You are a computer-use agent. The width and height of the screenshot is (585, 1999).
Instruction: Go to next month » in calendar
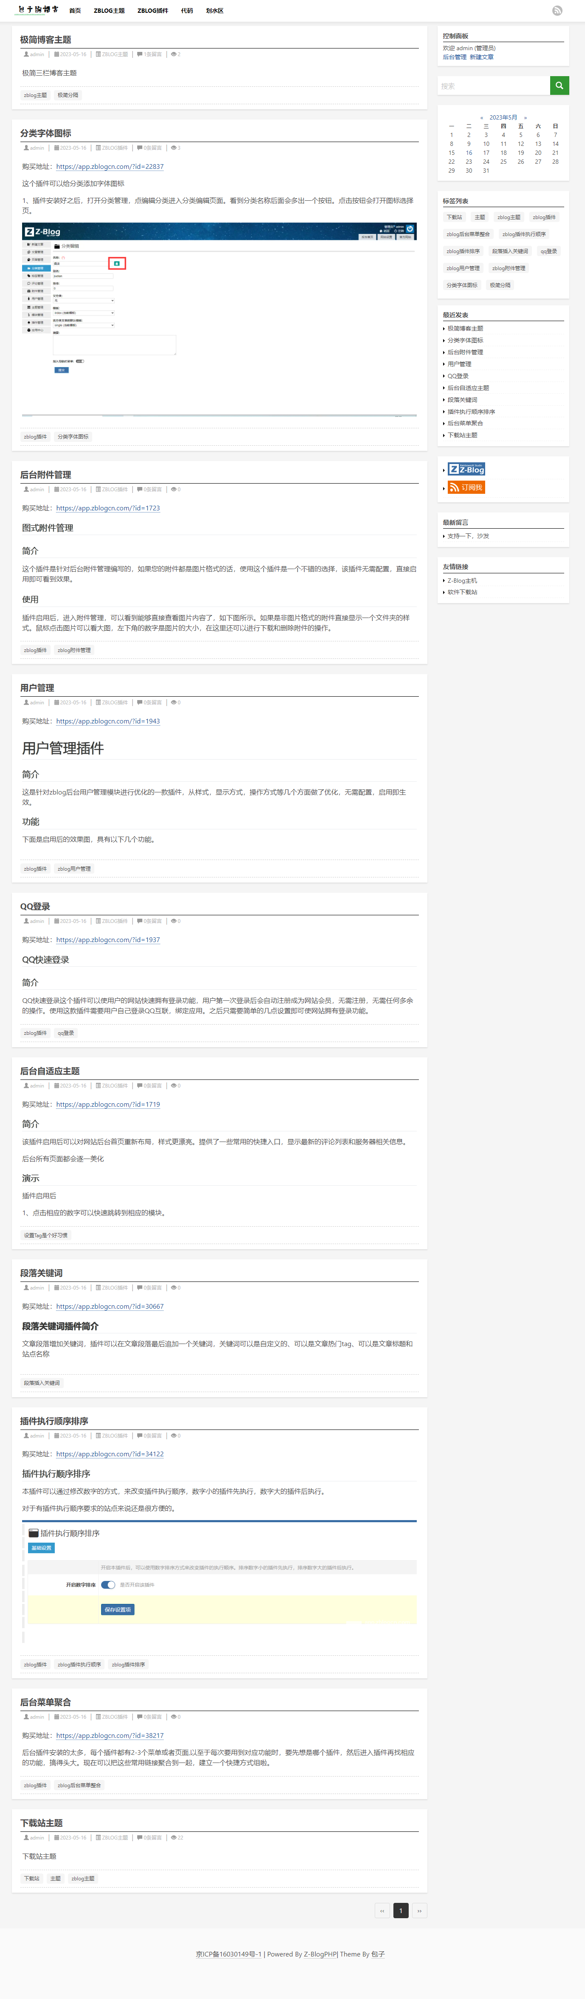(x=526, y=117)
